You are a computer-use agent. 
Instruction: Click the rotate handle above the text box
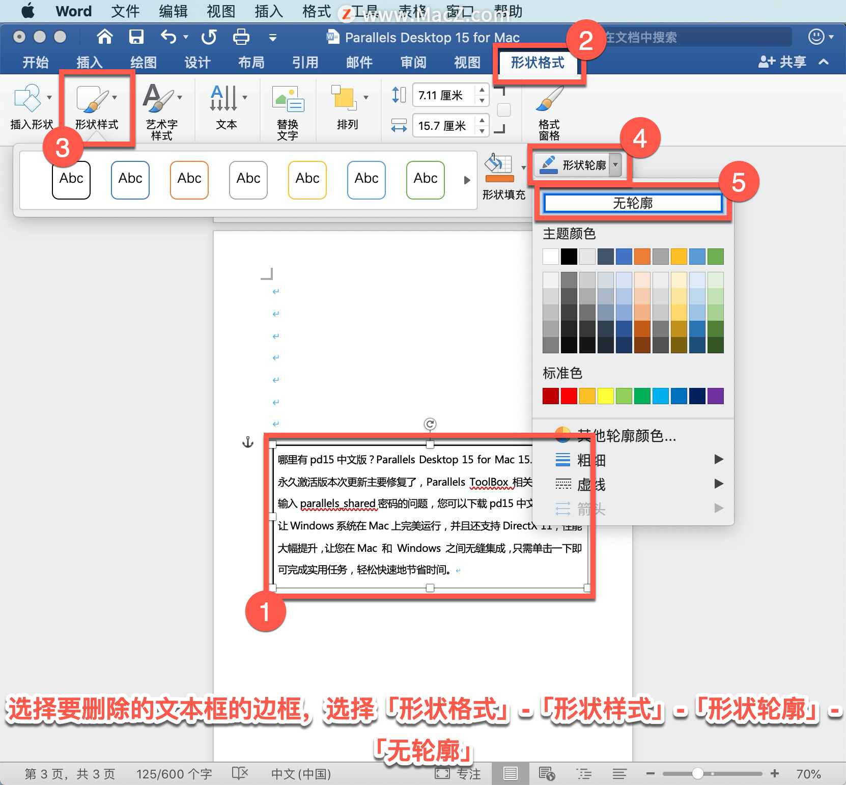pos(430,424)
